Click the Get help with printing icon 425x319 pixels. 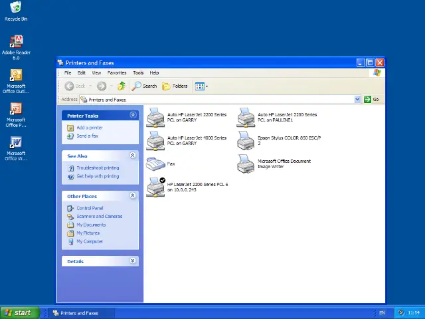coord(70,177)
